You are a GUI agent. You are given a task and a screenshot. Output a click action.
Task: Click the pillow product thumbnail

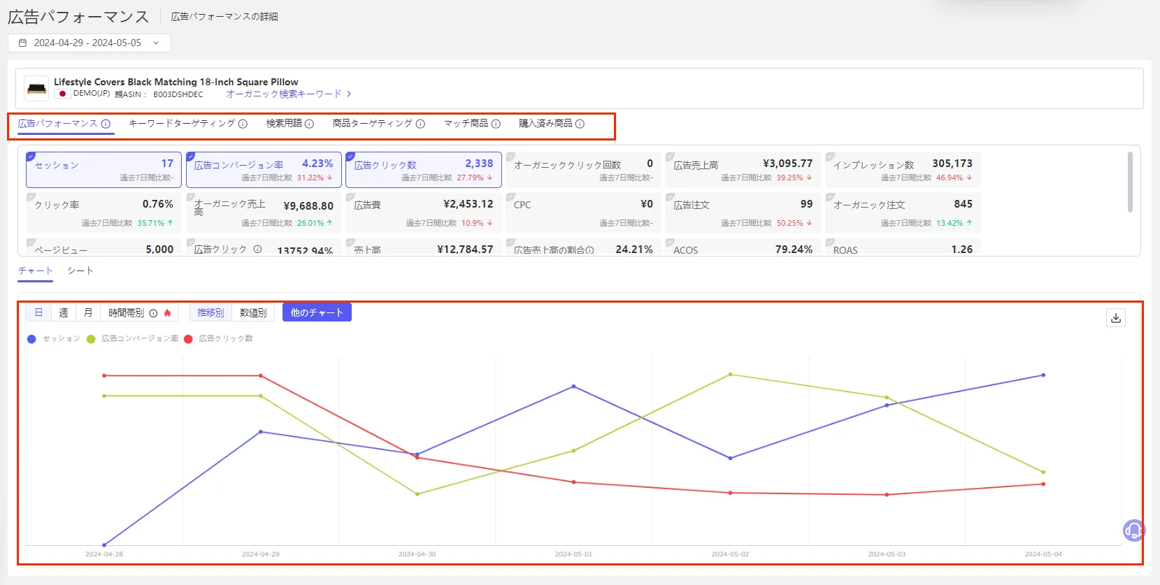[x=36, y=89]
